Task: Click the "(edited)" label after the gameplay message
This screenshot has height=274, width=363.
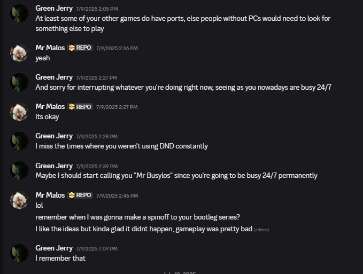Action: 261,230
